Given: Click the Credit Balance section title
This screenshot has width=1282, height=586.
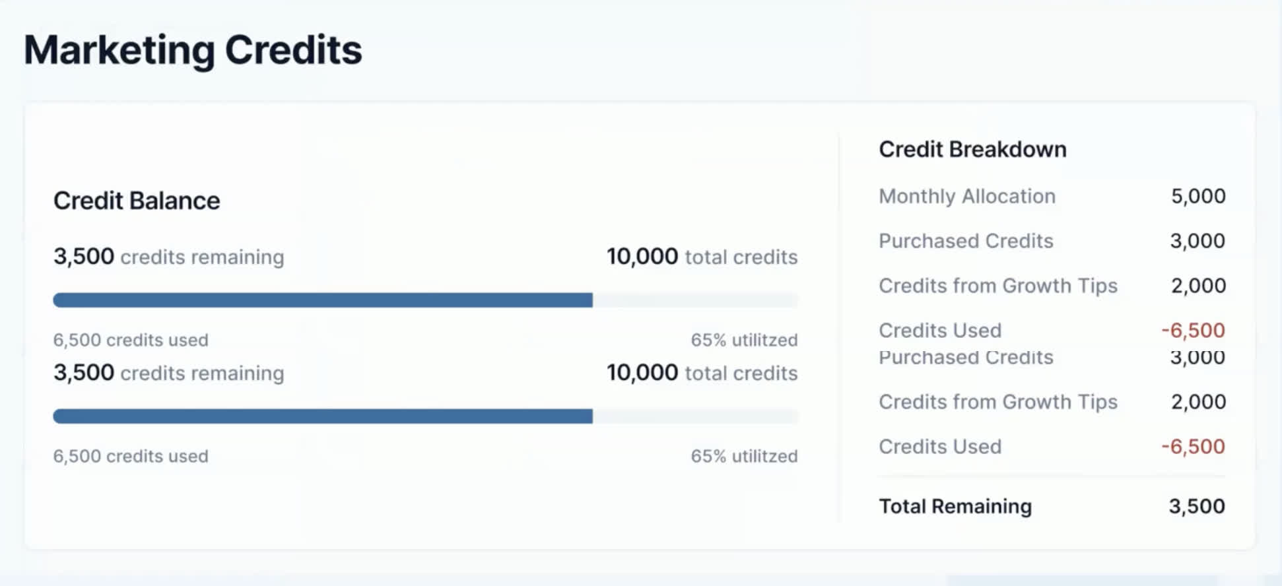Looking at the screenshot, I should coord(137,201).
